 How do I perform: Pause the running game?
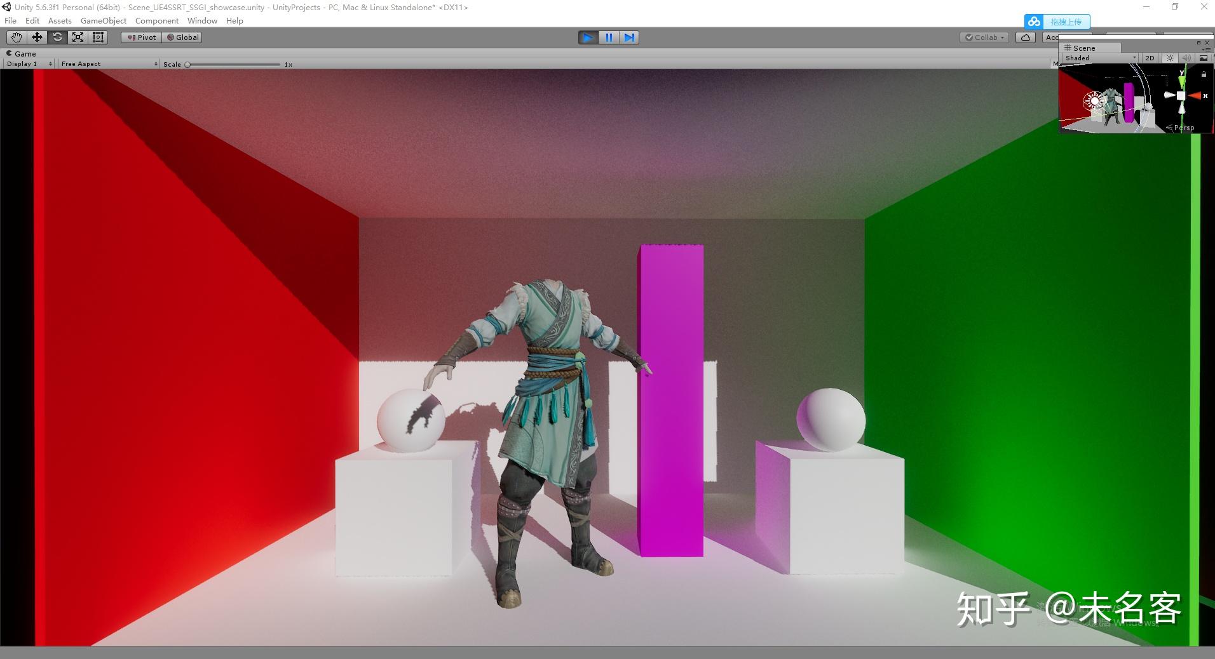[608, 37]
